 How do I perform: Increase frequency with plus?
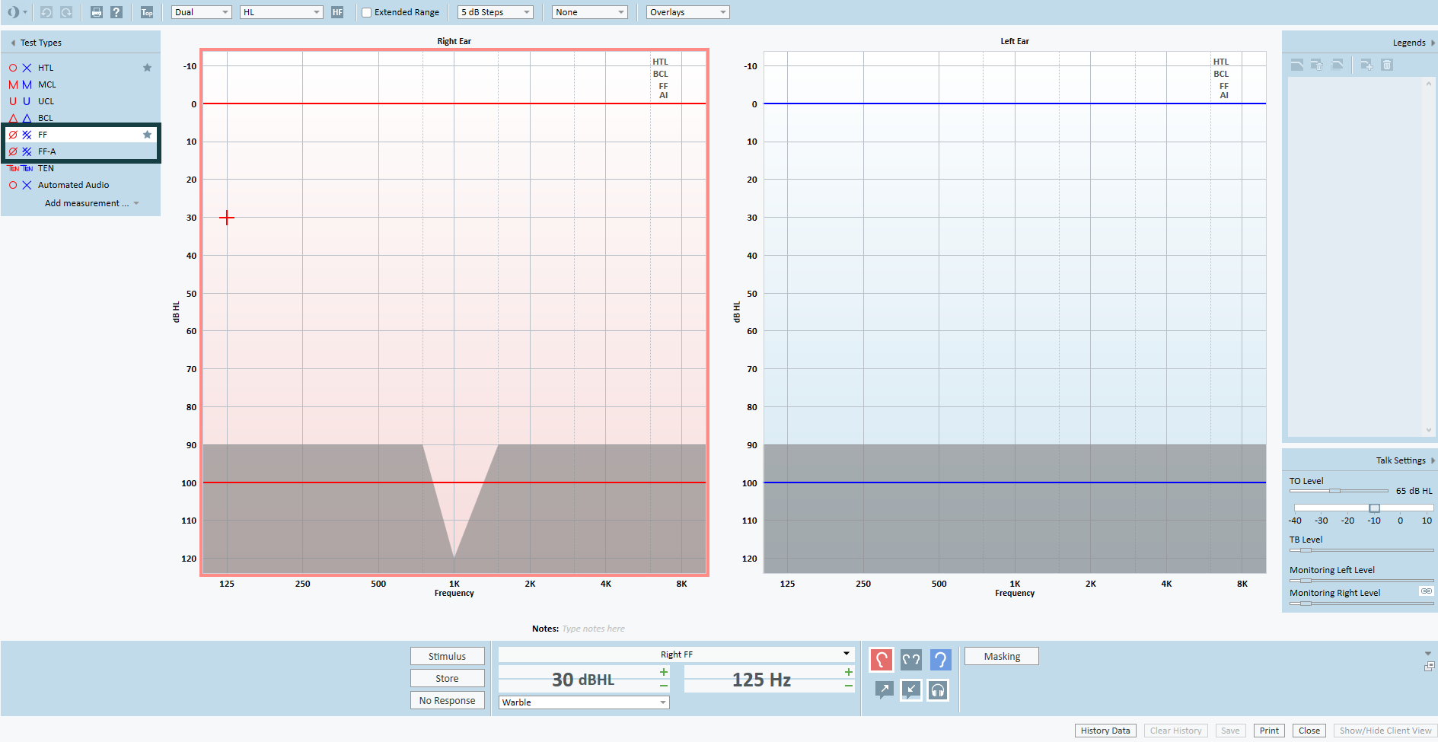pyautogui.click(x=848, y=672)
